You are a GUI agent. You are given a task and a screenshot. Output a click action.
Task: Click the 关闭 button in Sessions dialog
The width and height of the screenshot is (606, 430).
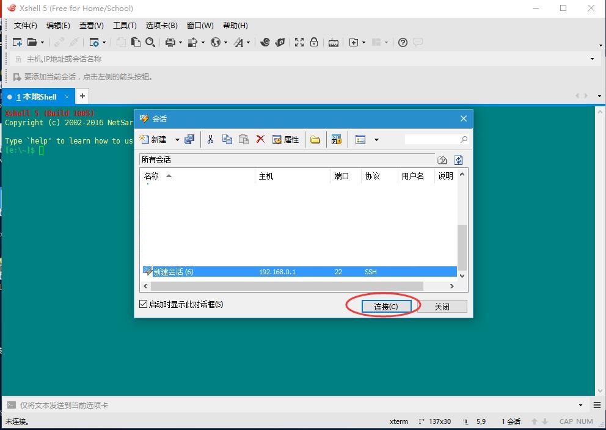(x=442, y=307)
